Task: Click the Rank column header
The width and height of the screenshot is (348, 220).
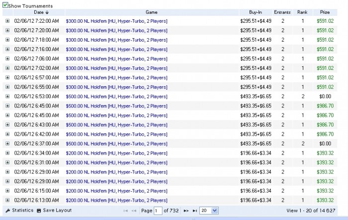Action: pos(302,12)
